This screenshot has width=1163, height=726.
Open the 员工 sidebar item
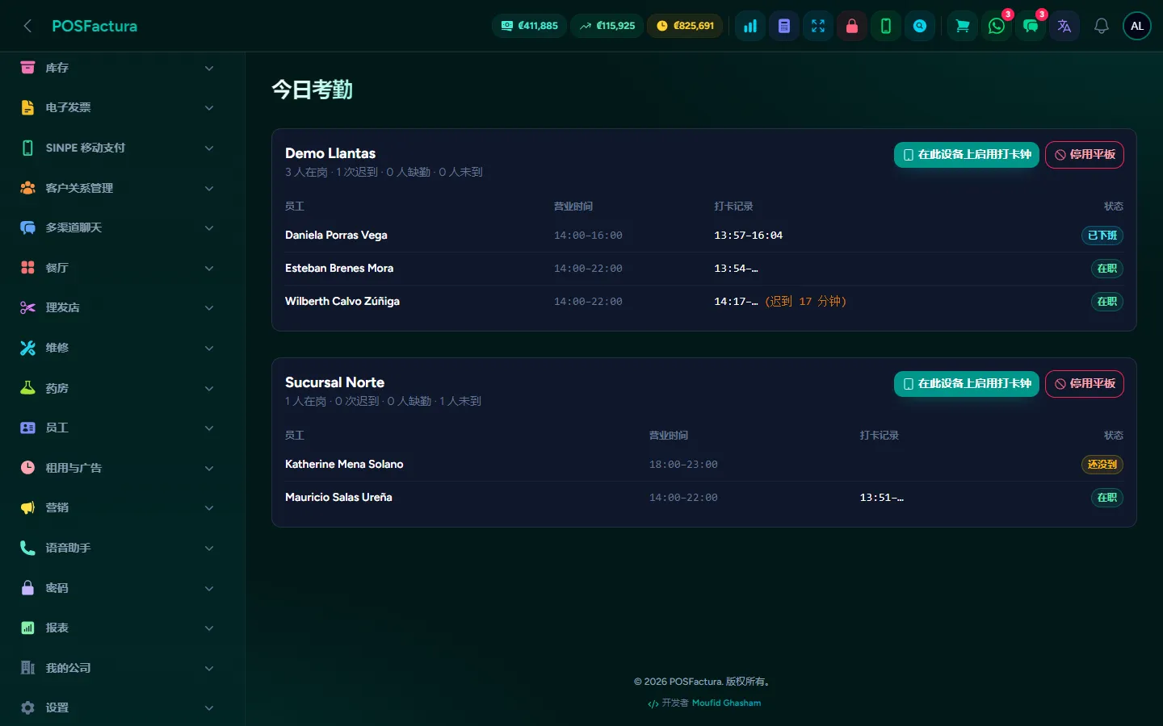[x=118, y=428]
